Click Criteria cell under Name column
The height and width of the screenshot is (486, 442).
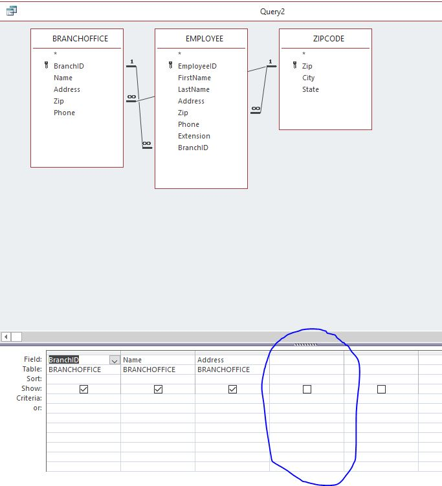tap(158, 399)
